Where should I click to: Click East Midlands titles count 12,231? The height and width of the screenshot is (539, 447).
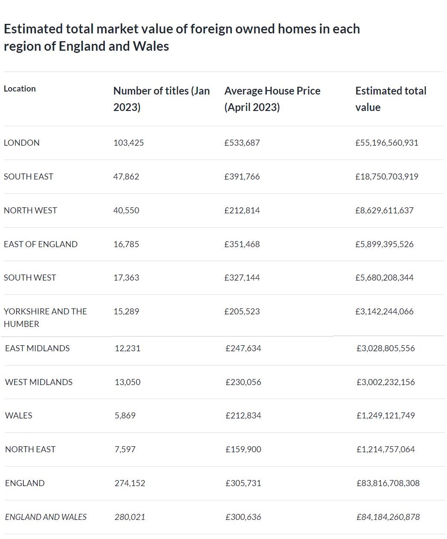click(x=128, y=348)
